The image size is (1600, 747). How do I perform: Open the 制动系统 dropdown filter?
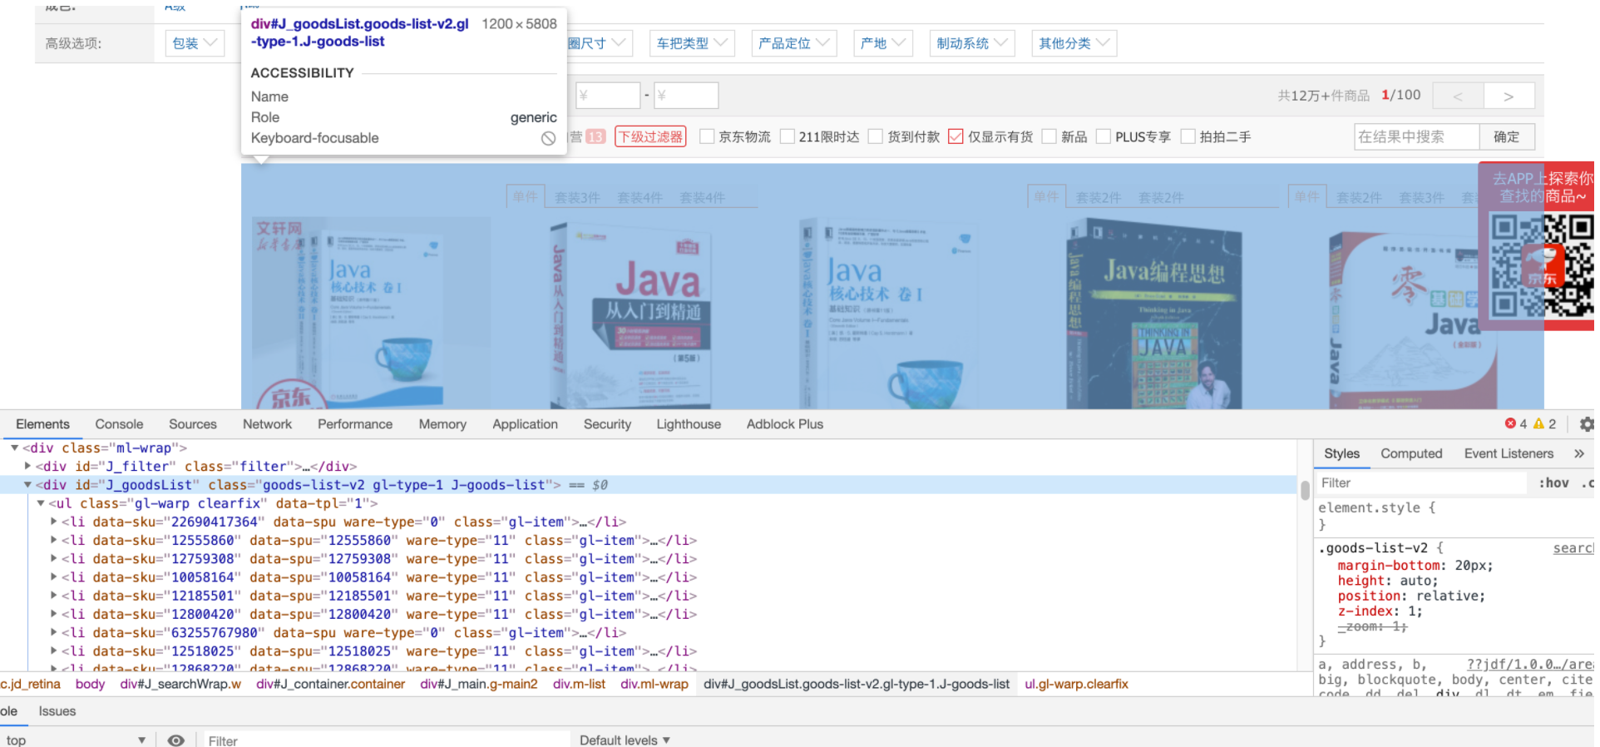(972, 43)
